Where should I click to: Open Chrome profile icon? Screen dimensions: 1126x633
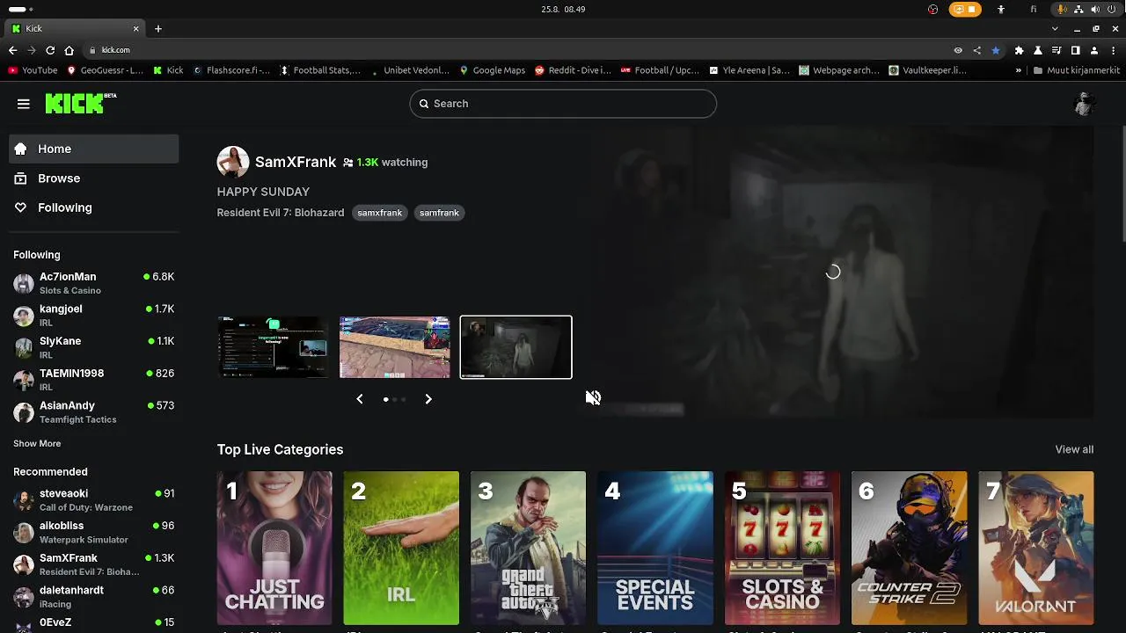pos(1094,50)
